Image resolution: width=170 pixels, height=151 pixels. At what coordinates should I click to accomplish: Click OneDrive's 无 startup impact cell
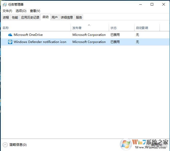tap(137, 35)
